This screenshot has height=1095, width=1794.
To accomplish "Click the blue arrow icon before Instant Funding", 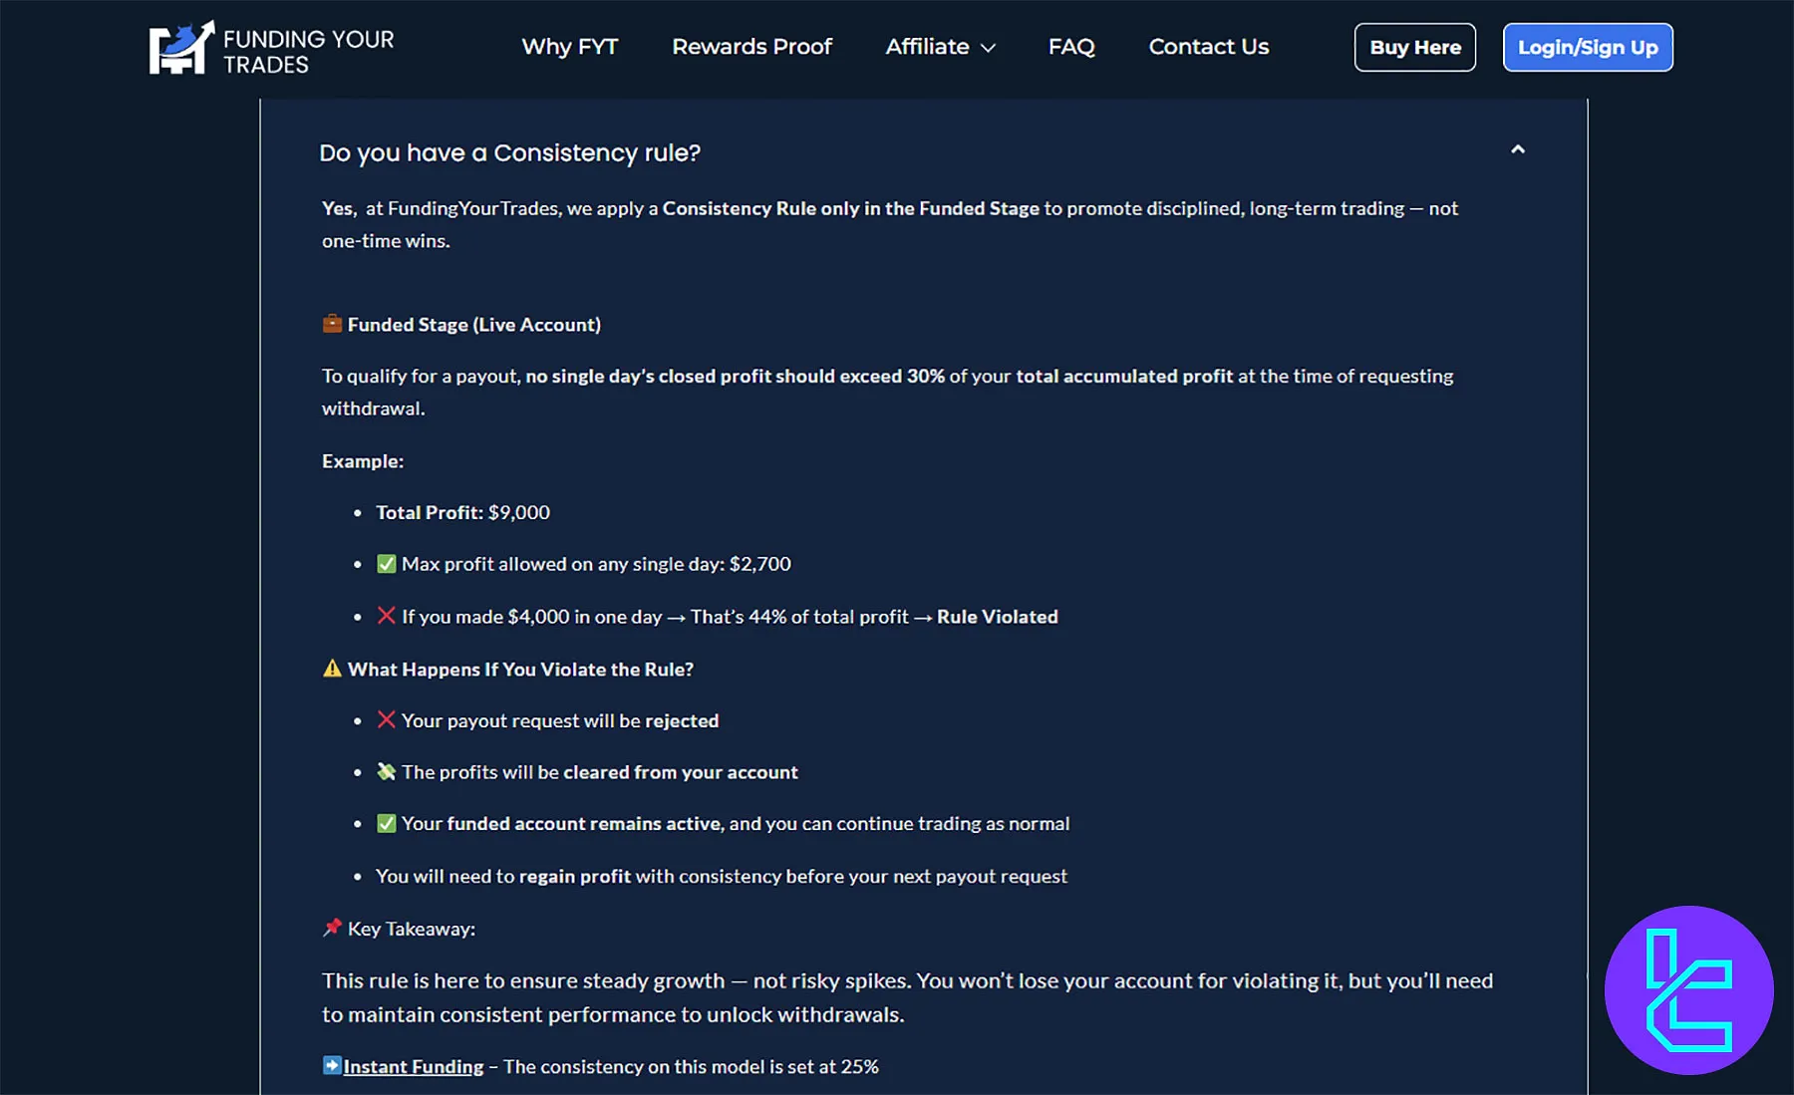I will tap(332, 1065).
